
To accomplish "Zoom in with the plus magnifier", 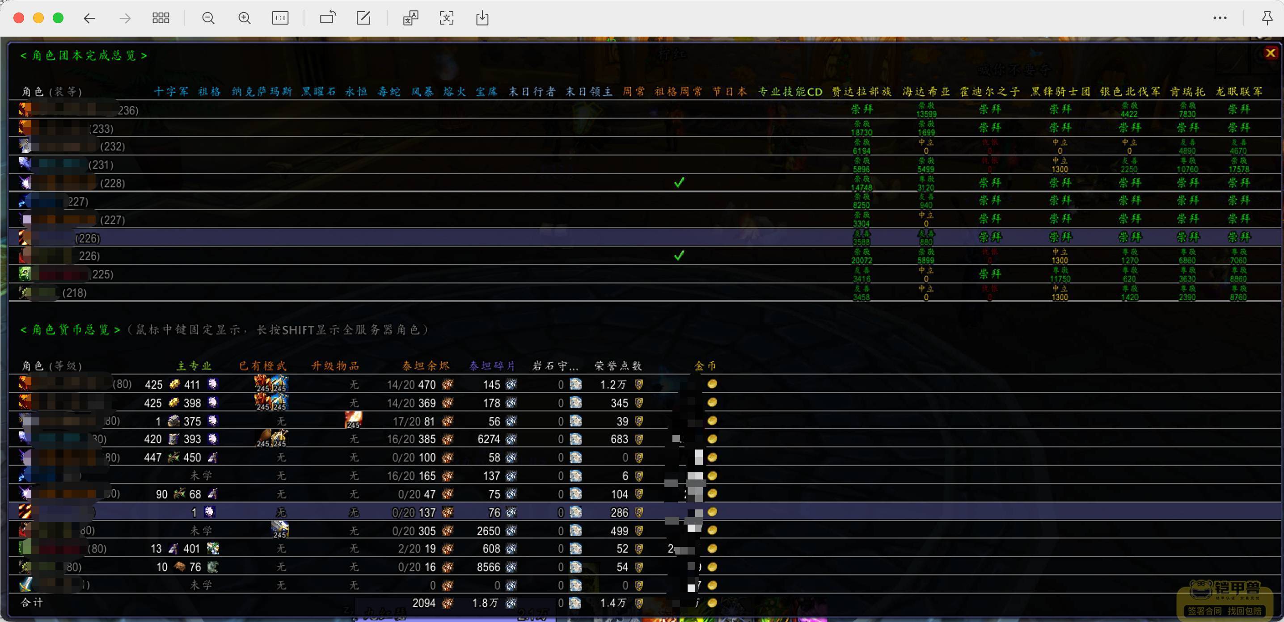I will coord(244,18).
